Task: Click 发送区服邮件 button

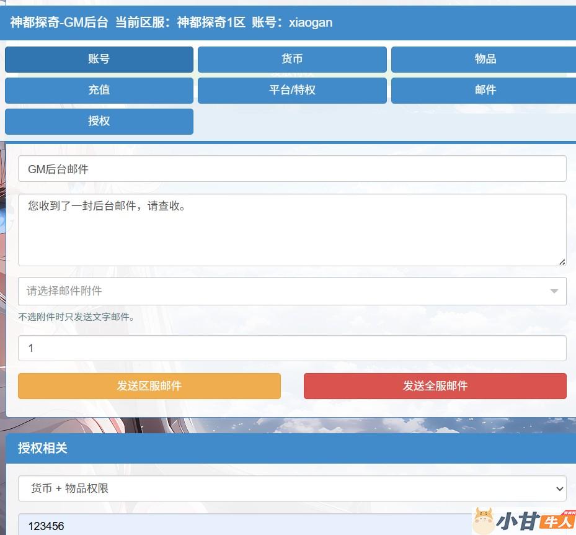Action: 149,386
